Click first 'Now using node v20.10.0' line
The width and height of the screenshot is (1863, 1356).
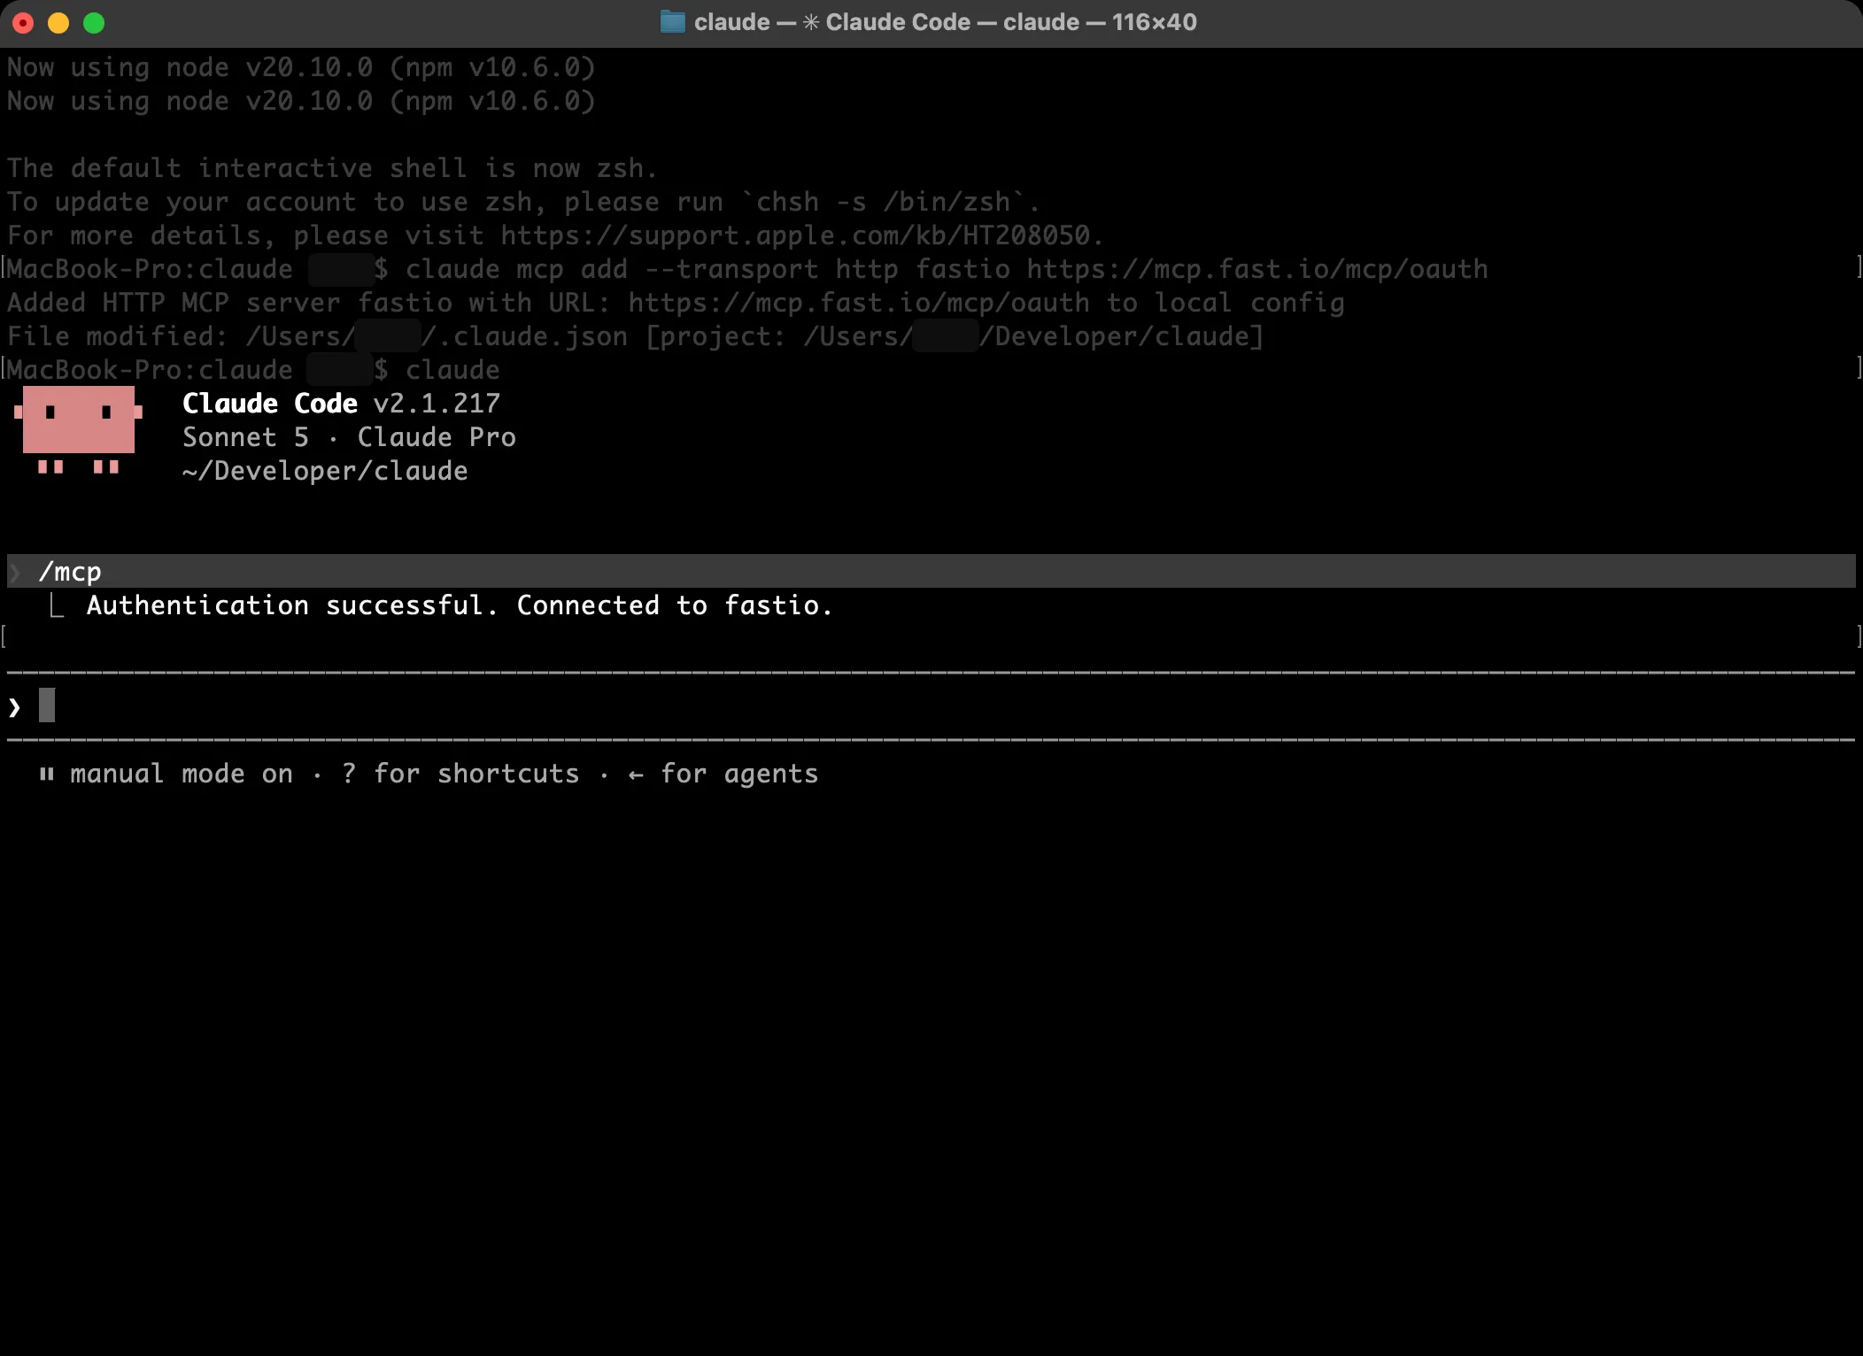(x=301, y=67)
